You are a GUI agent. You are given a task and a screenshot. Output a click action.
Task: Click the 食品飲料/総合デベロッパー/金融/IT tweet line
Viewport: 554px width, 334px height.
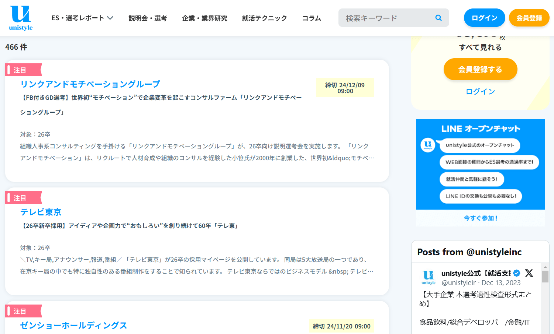474,322
